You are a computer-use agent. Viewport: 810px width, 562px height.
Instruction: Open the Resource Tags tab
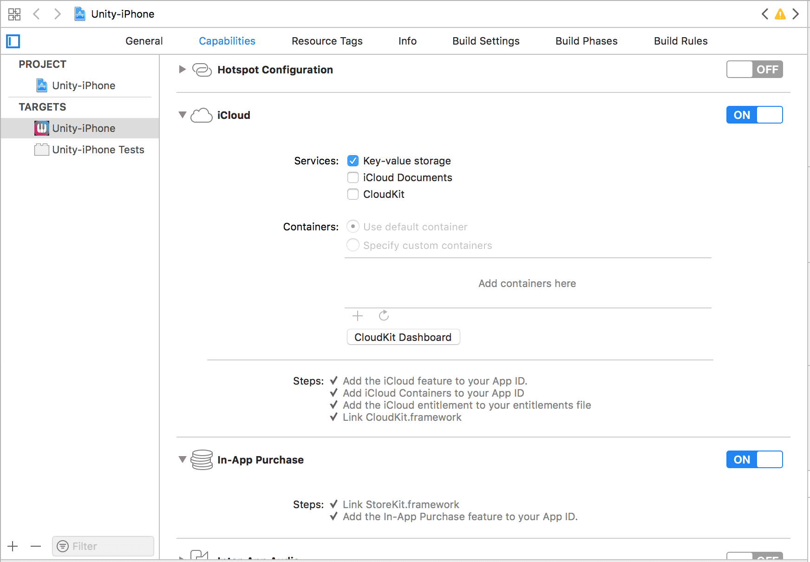pyautogui.click(x=327, y=41)
